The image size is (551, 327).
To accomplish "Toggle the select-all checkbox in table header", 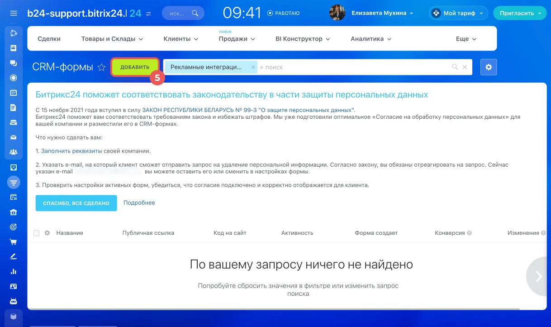I will tap(37, 233).
